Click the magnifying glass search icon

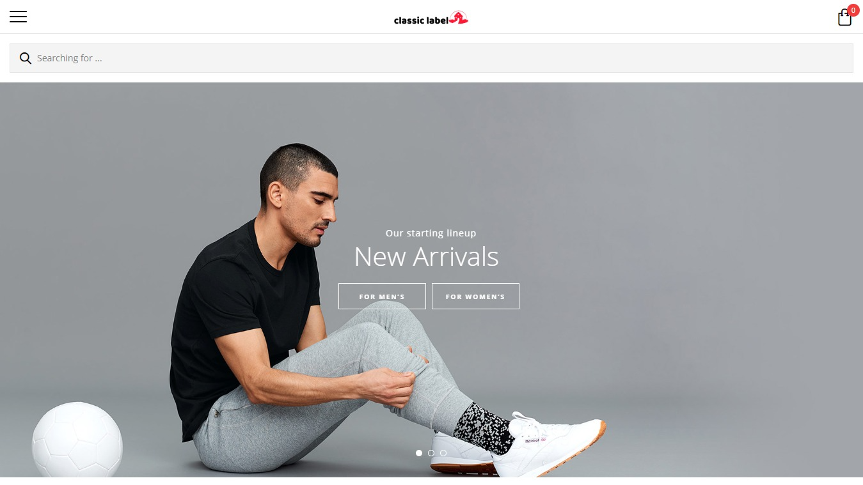(x=26, y=58)
